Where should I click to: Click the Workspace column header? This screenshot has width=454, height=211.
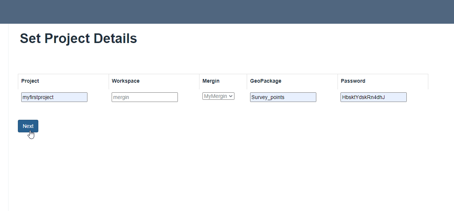[x=126, y=81]
